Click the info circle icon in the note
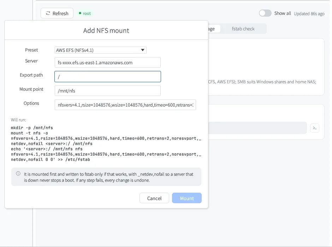The width and height of the screenshot is (332, 247). pyautogui.click(x=18, y=174)
